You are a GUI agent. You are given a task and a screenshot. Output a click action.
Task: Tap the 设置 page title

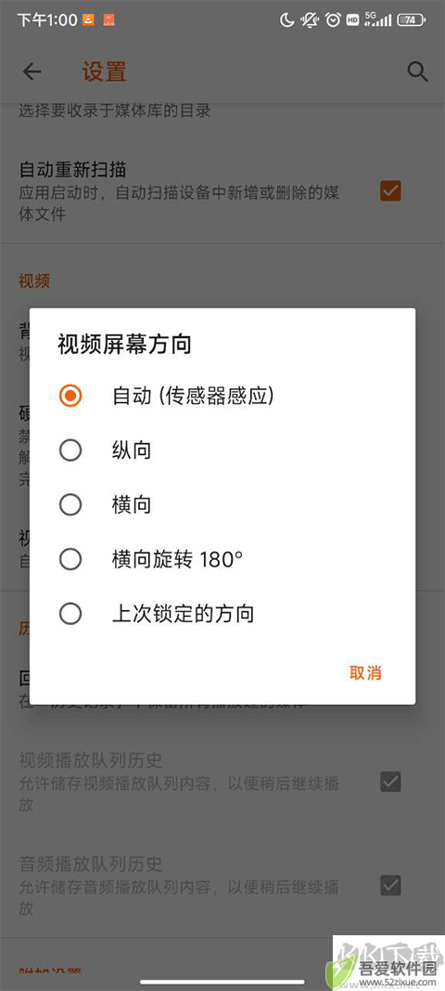click(105, 72)
